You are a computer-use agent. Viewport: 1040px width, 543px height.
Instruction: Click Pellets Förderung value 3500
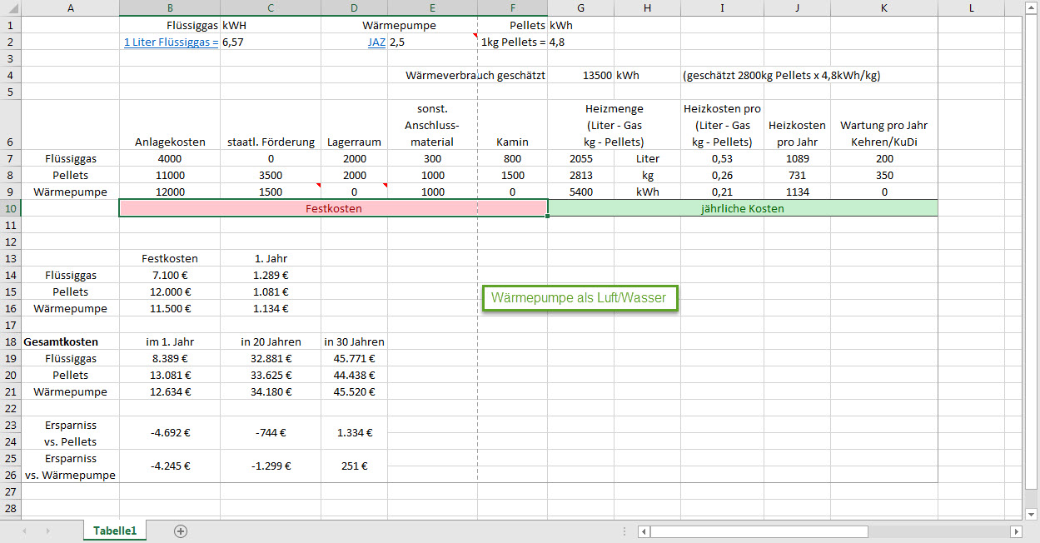click(271, 175)
